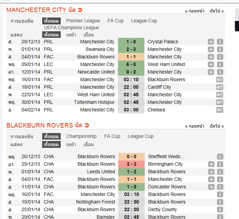Select the Premier League competition filter
The image size is (239, 219).
[x=83, y=21]
